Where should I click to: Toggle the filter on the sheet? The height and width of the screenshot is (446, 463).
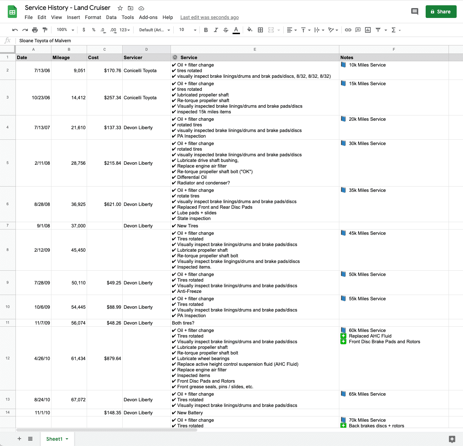378,30
